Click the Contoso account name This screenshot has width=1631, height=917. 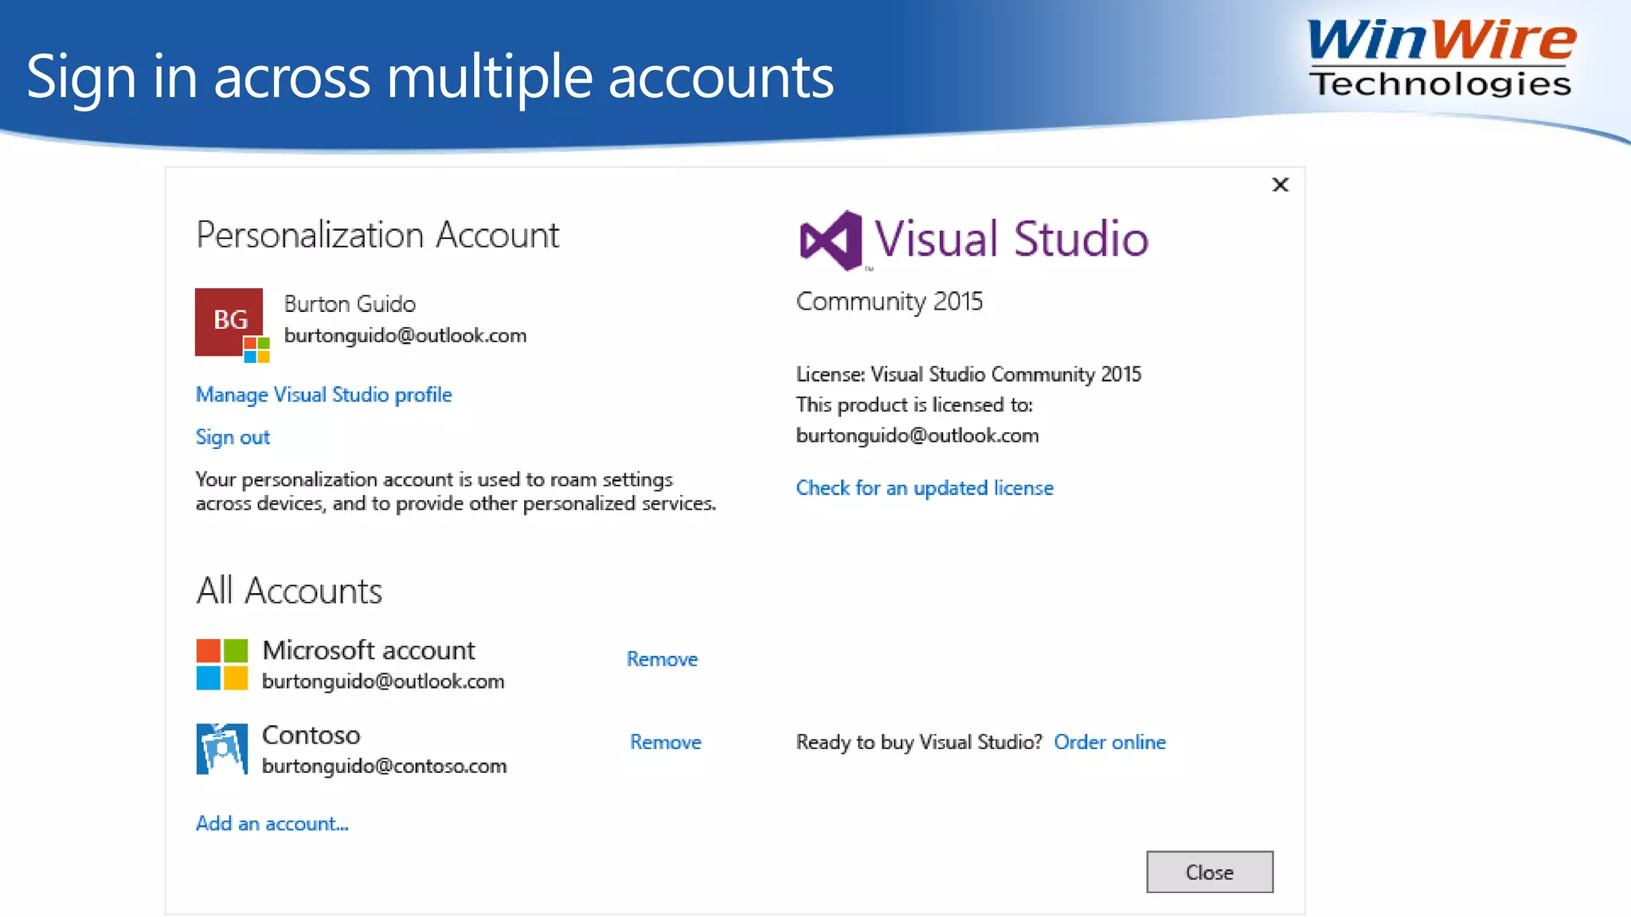point(311,735)
